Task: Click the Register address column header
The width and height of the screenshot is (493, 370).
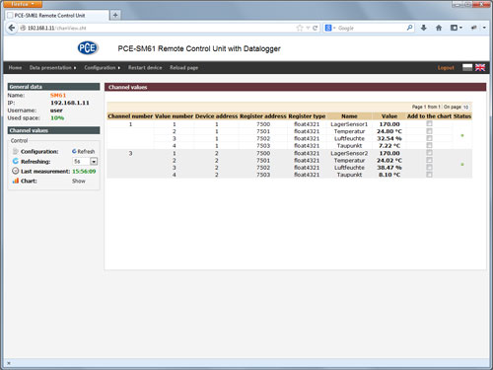Action: [263, 116]
